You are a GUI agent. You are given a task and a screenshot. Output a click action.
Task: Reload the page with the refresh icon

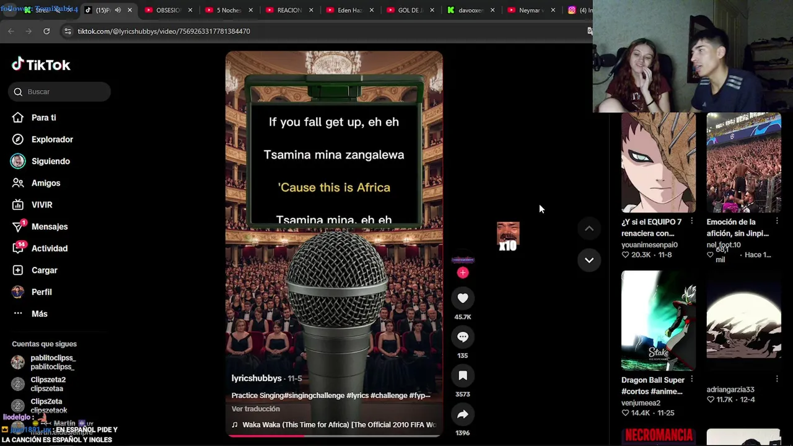tap(46, 31)
